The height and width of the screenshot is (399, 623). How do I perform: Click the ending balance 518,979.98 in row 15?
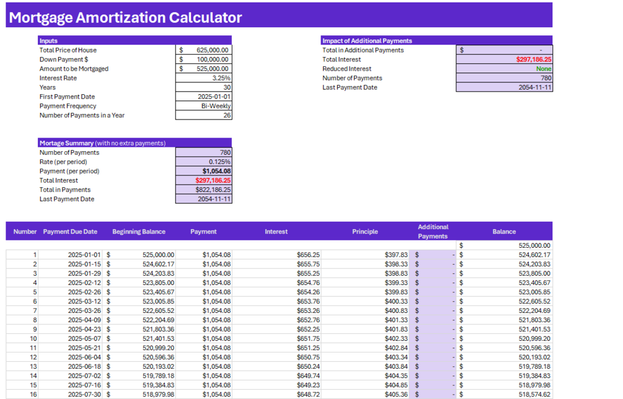coord(505,385)
